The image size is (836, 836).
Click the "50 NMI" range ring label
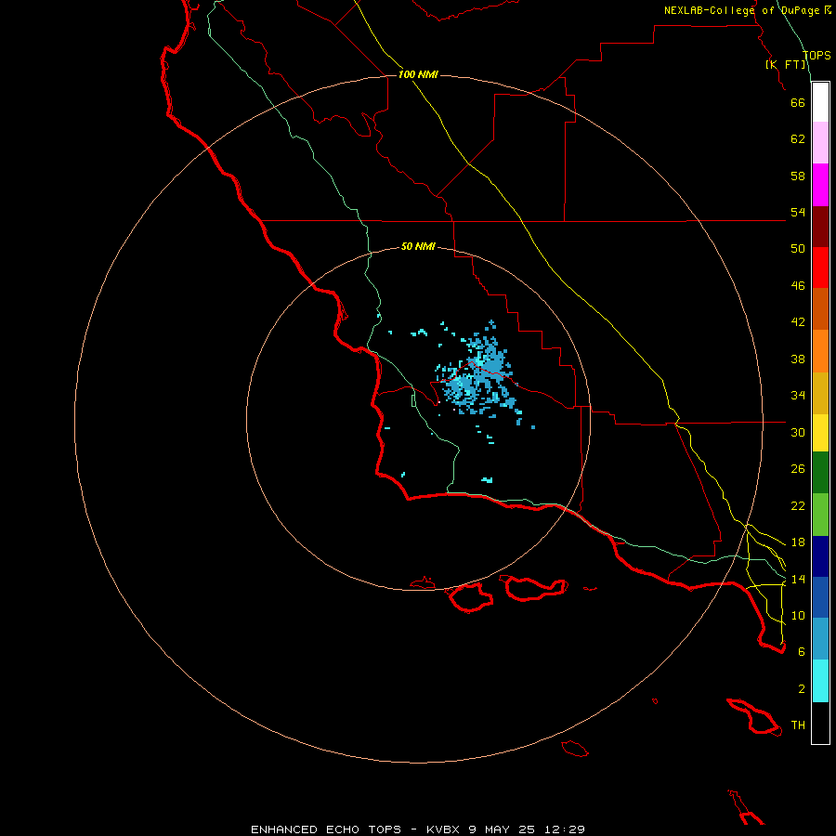418,246
